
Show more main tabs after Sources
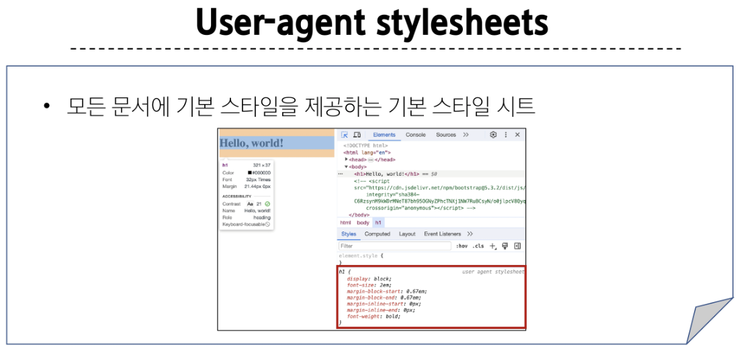click(466, 135)
